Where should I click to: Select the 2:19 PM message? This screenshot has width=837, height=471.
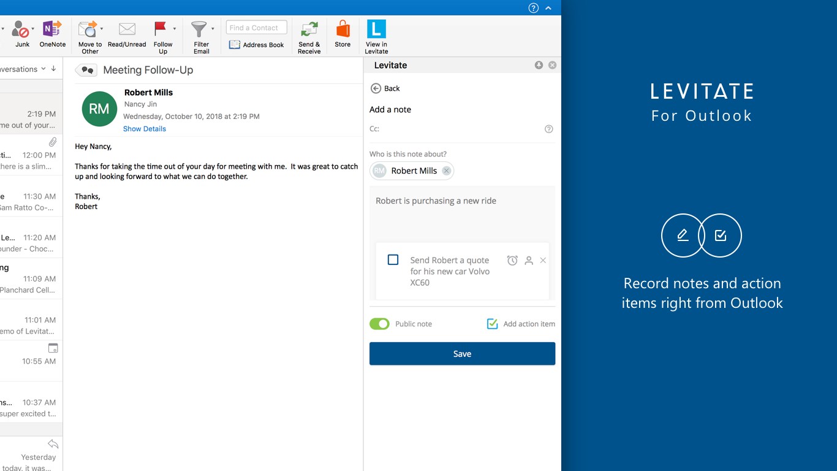31,114
